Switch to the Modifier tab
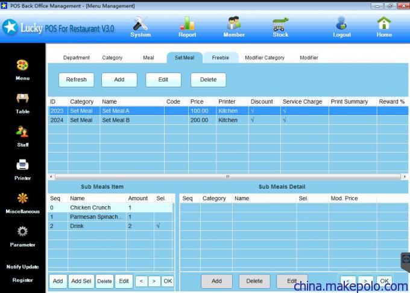The height and width of the screenshot is (293, 410). click(309, 58)
